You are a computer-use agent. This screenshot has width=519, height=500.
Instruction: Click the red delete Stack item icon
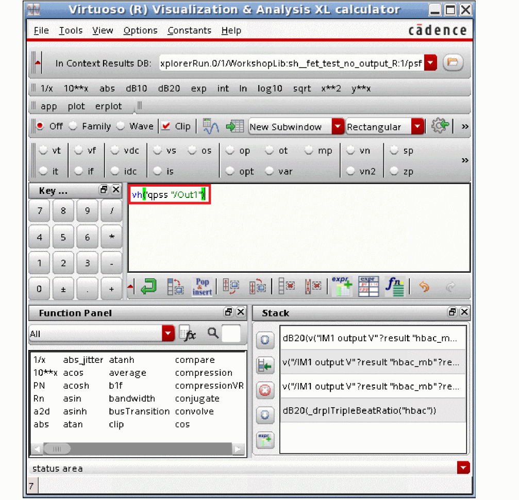pyautogui.click(x=265, y=390)
